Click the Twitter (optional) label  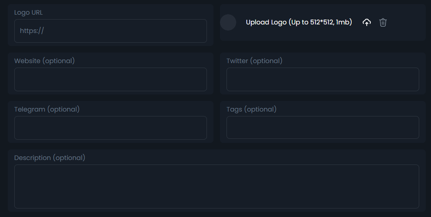pyautogui.click(x=255, y=61)
